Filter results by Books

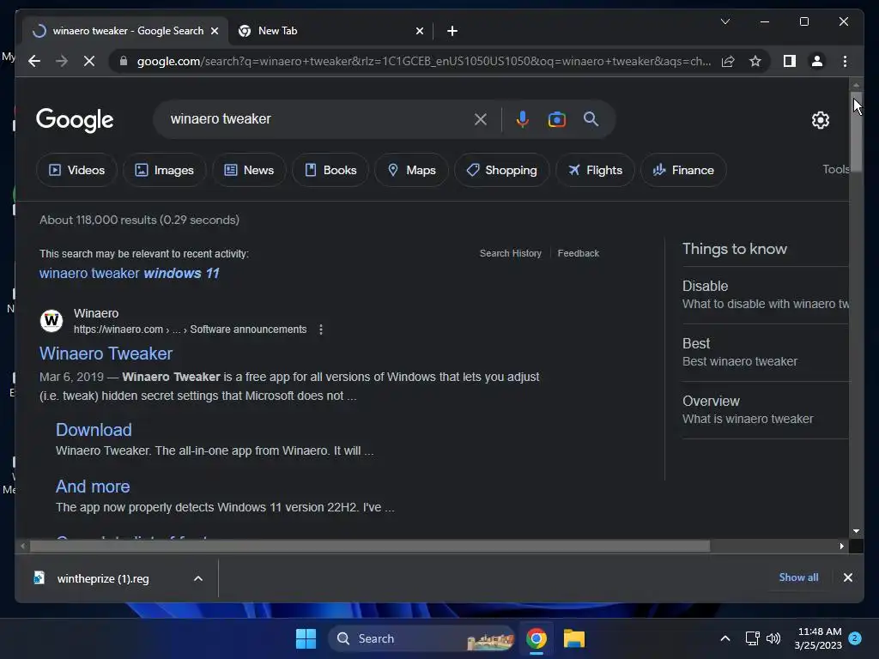coord(330,171)
